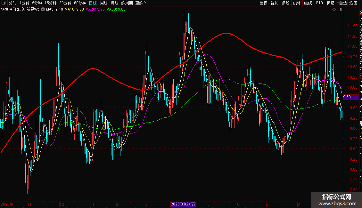The image size is (362, 208).
Task: Click the 叠加 overlay button
Action: point(275,3)
